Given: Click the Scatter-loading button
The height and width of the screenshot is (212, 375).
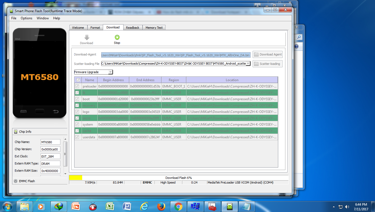Looking at the screenshot, I should coord(267,64).
